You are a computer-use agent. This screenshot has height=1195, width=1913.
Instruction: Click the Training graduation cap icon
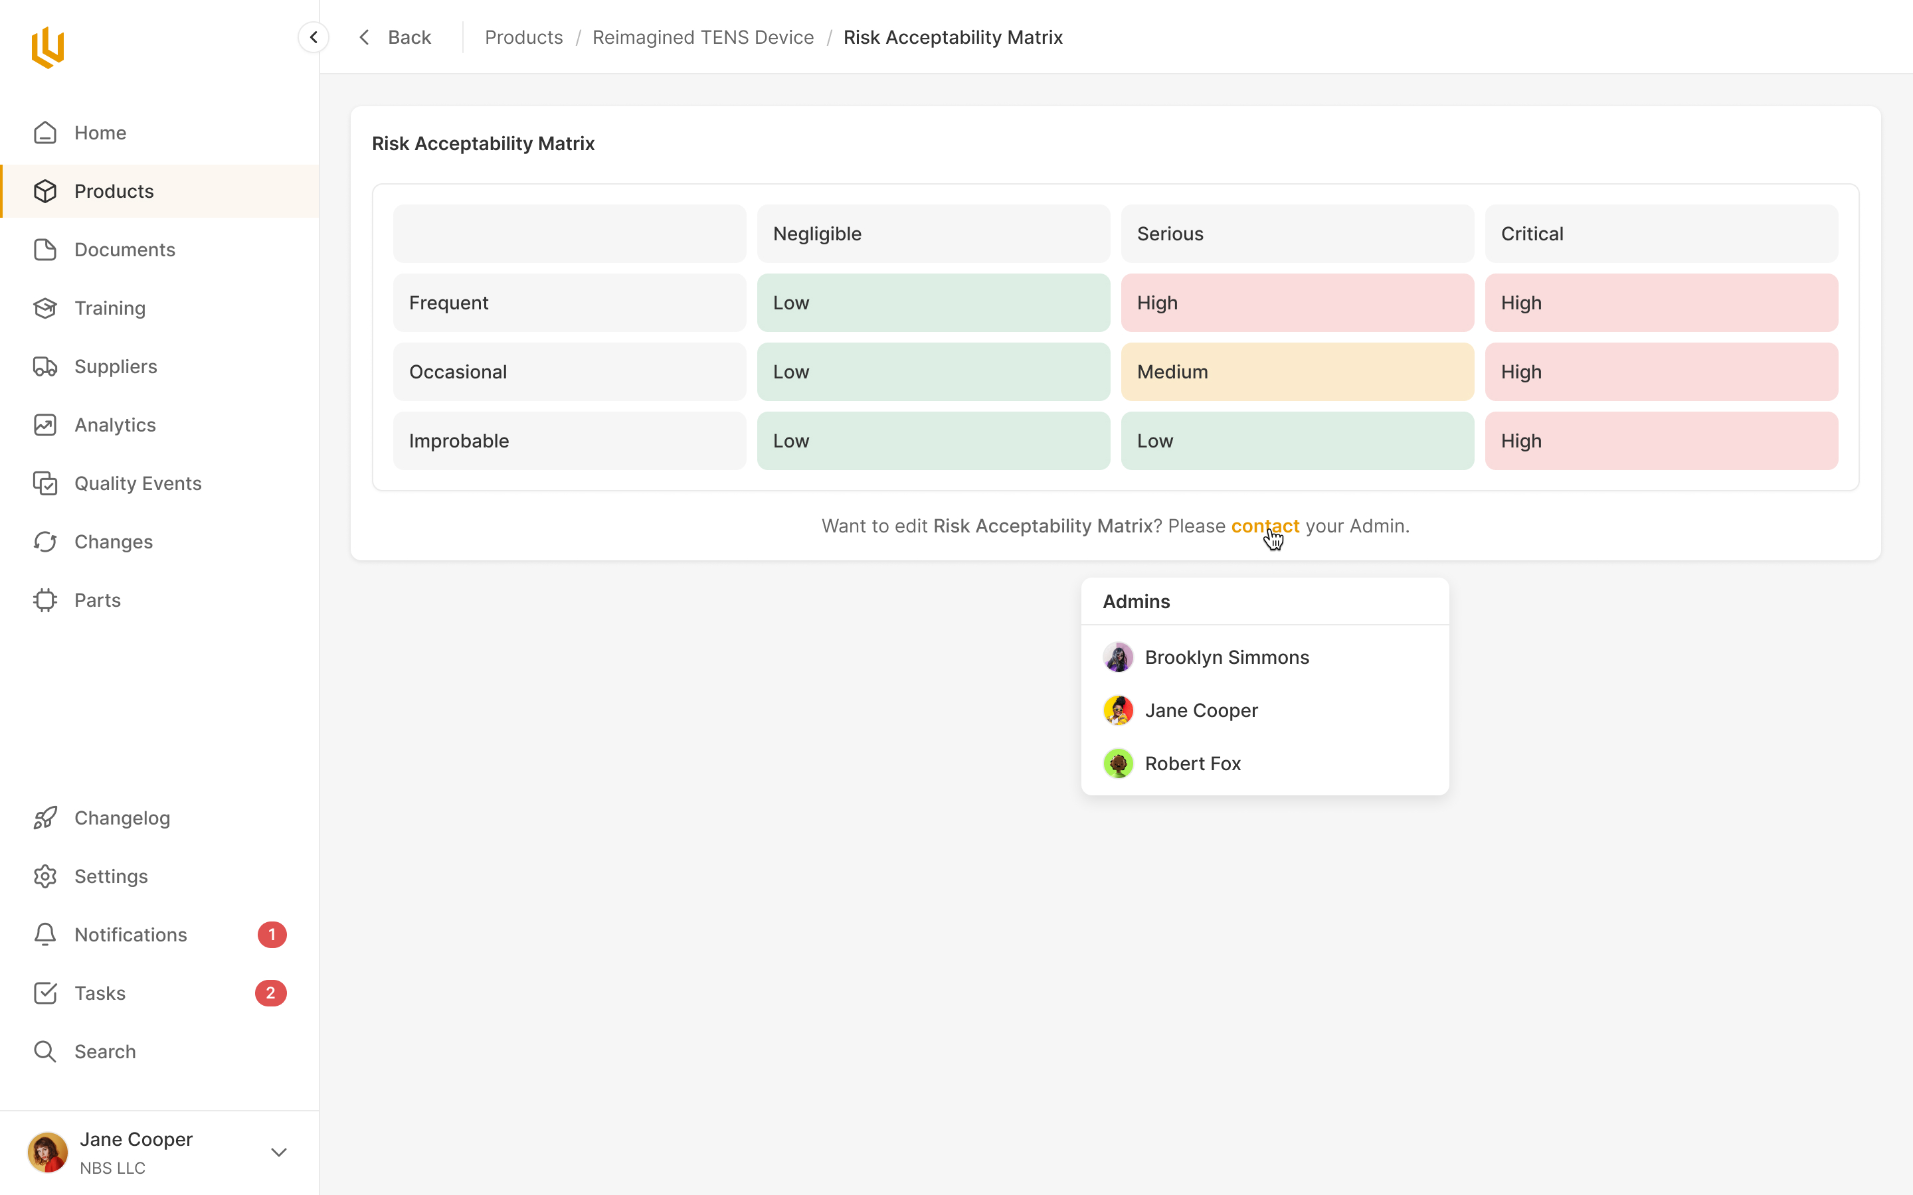tap(45, 308)
